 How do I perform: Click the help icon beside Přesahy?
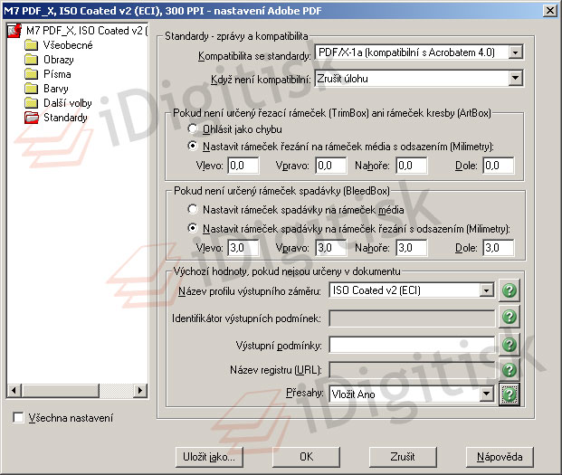coord(510,394)
